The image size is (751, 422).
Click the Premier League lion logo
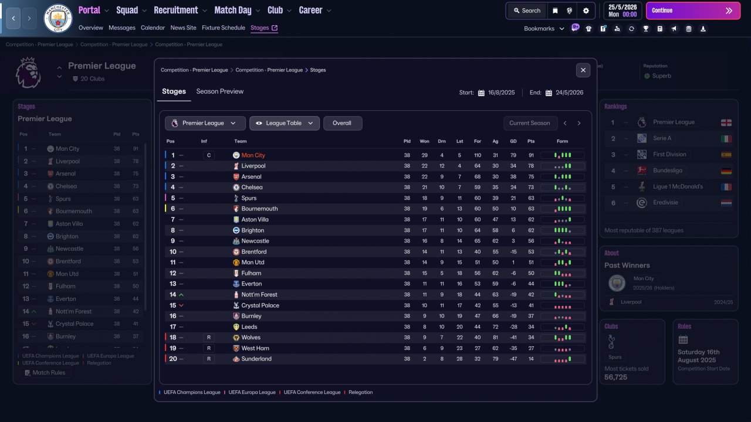pos(28,73)
